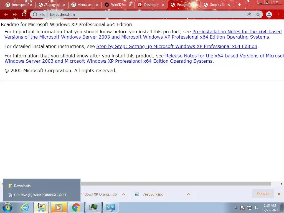
Task: Go back using the back arrow
Action: click(x=6, y=14)
